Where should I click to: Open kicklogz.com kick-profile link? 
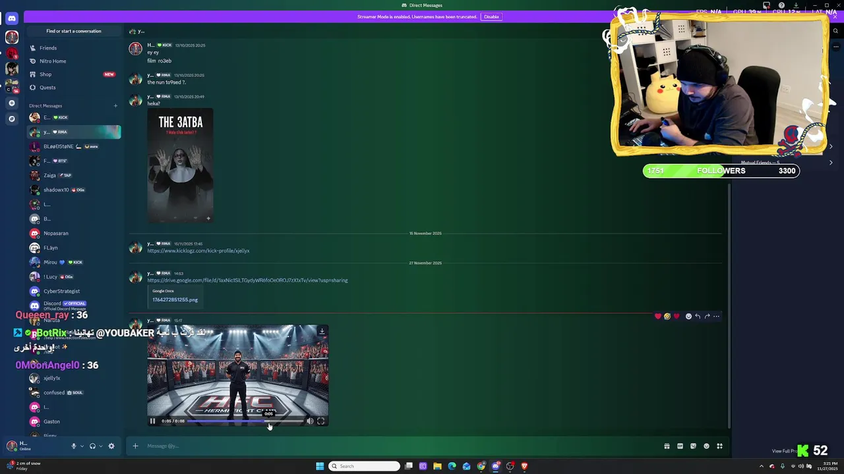point(198,251)
